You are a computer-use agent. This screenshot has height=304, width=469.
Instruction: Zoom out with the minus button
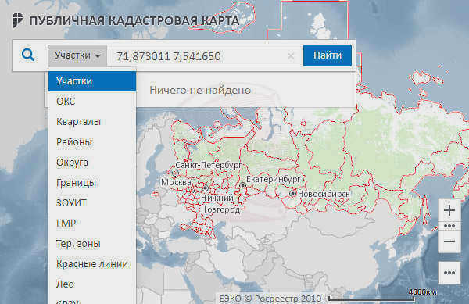coord(449,241)
